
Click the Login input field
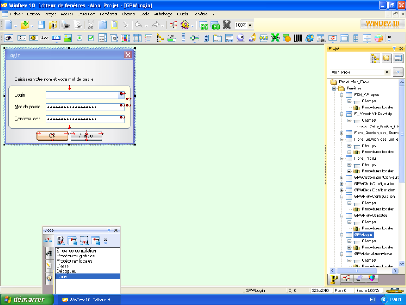[83, 95]
